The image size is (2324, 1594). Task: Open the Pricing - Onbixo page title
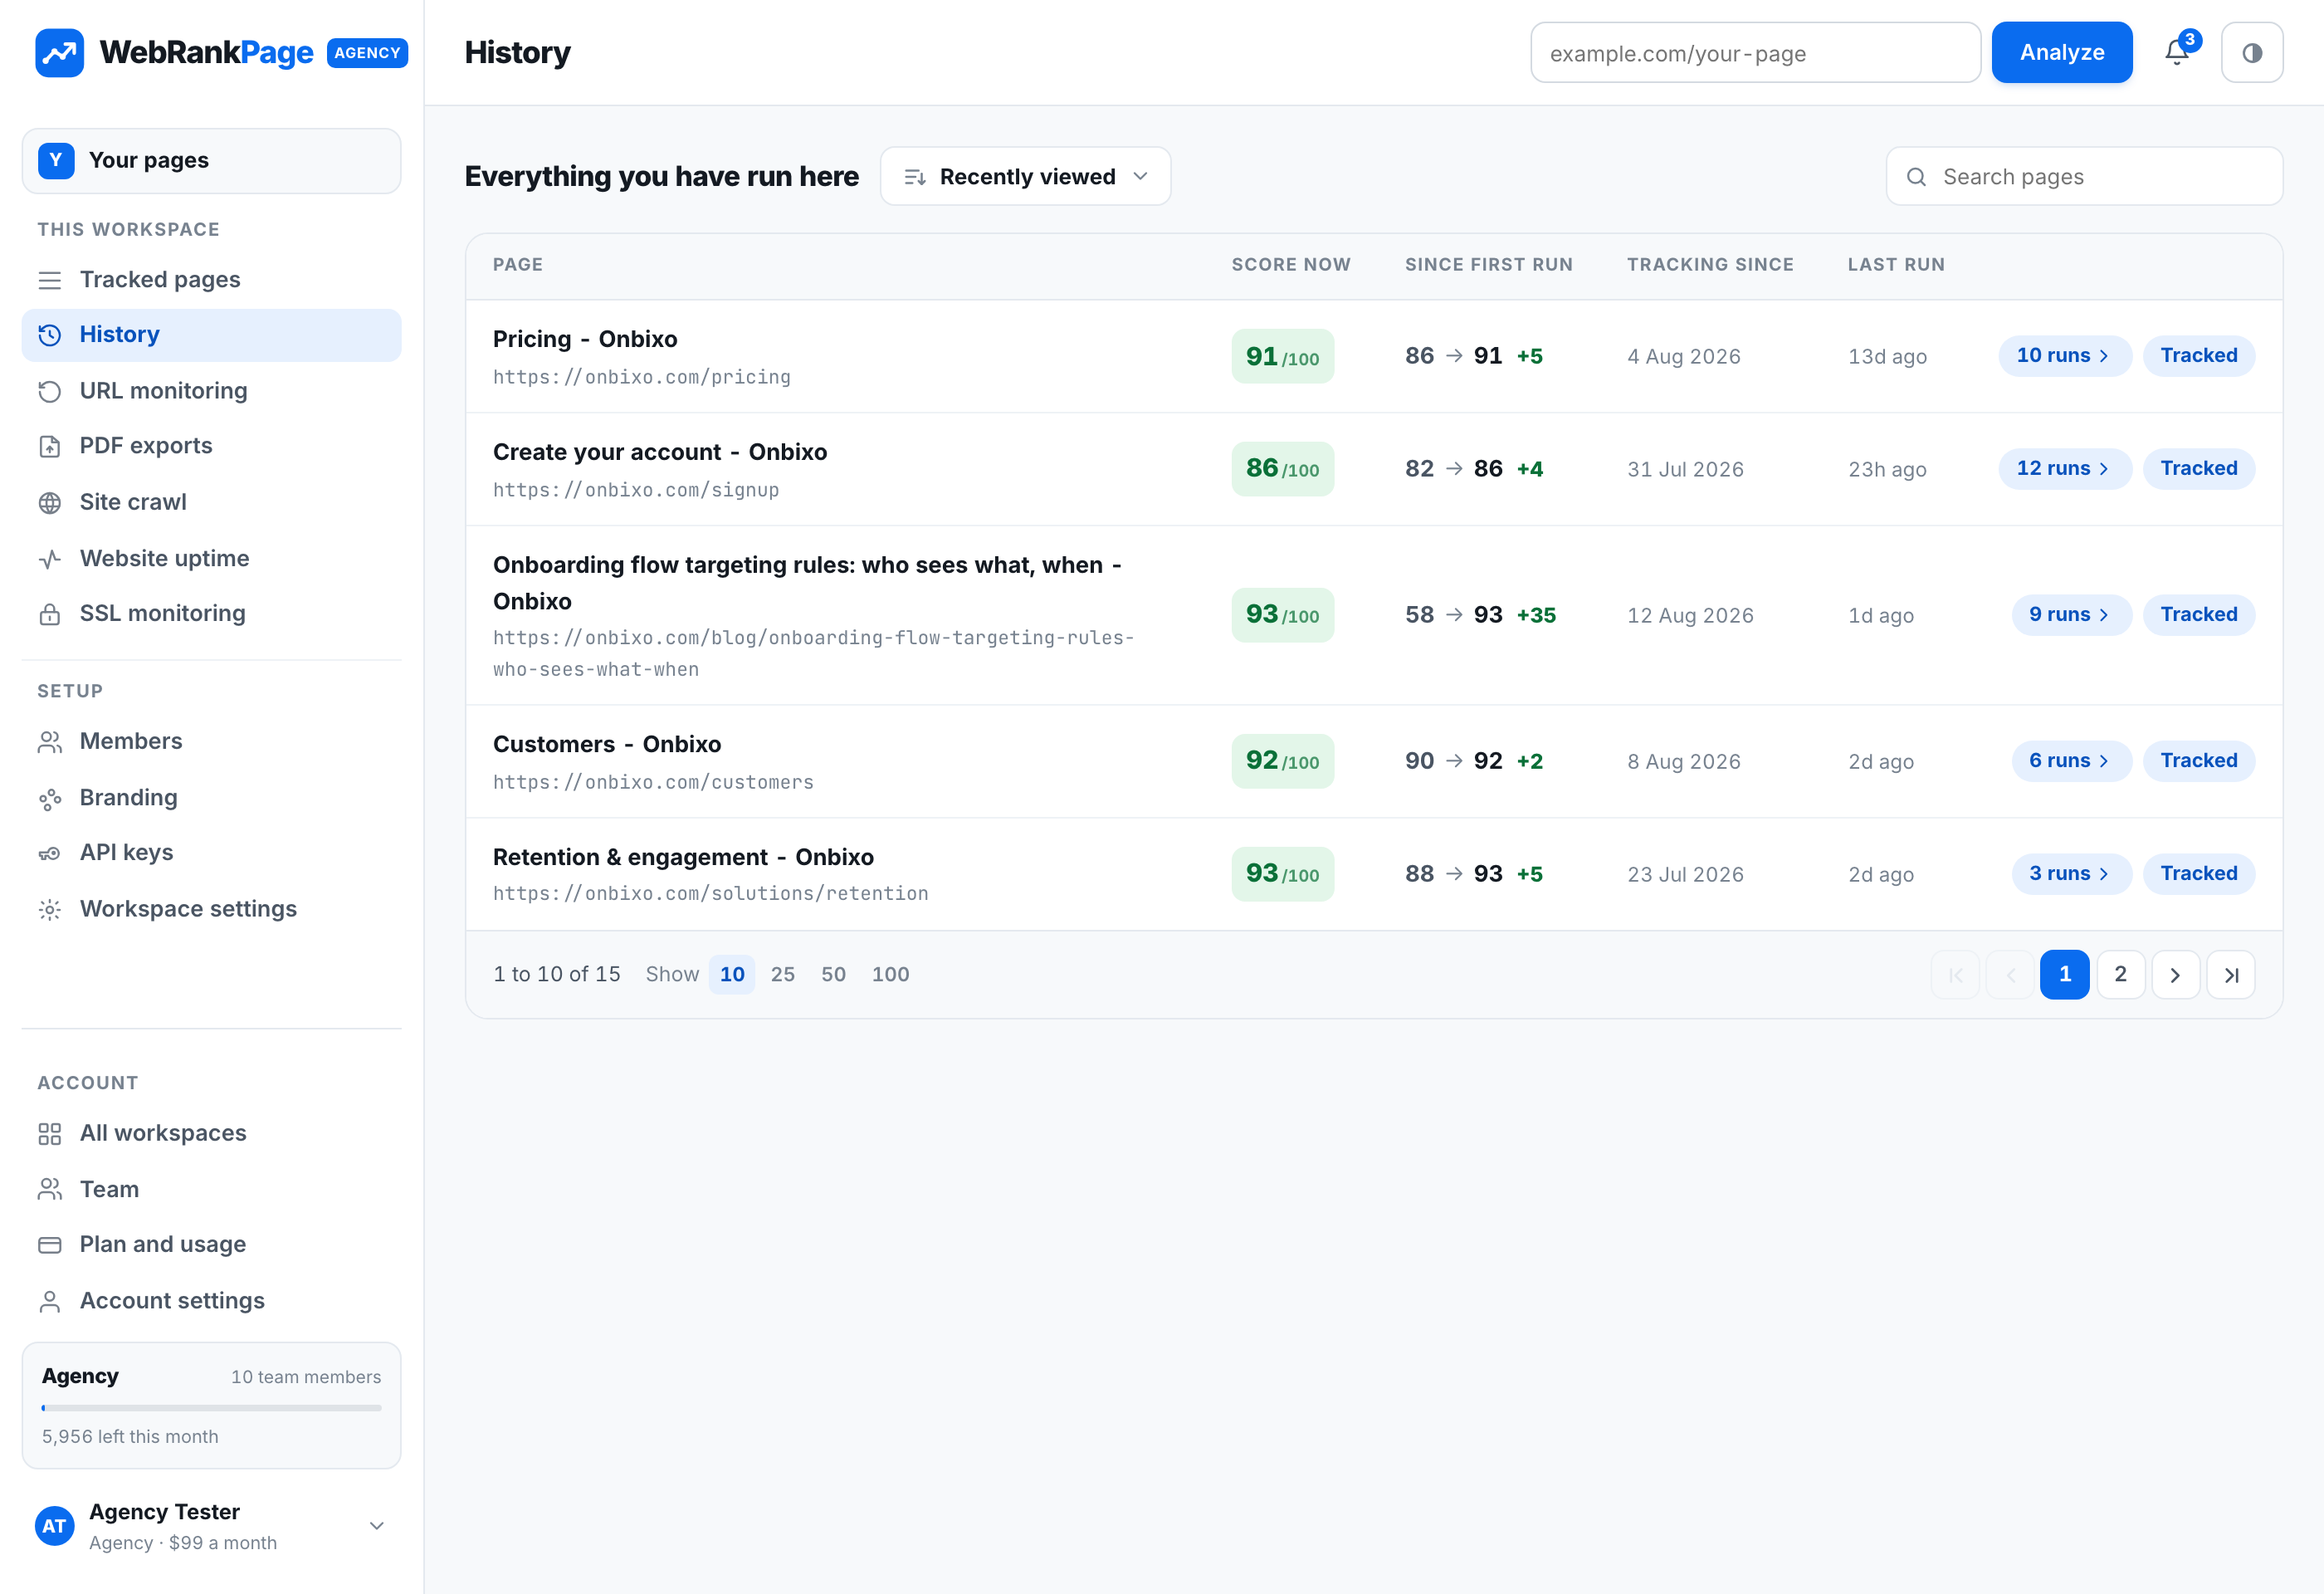point(585,339)
